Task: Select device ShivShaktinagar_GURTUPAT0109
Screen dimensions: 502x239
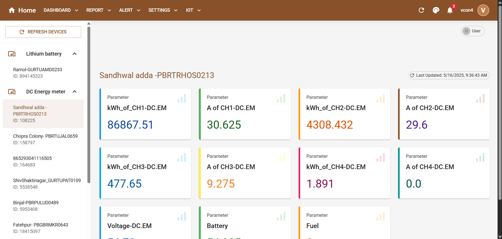Action: pos(43,184)
